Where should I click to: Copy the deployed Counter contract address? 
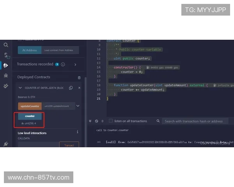(71, 88)
